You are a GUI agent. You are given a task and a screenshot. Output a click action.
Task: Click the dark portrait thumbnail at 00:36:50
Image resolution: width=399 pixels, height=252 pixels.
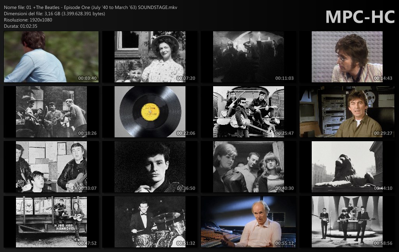pos(150,167)
